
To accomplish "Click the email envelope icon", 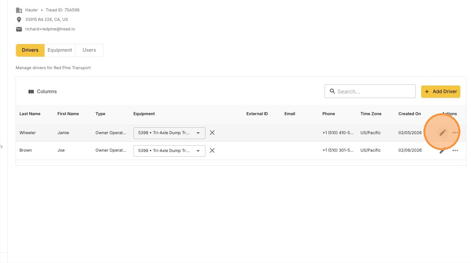I will [x=19, y=29].
